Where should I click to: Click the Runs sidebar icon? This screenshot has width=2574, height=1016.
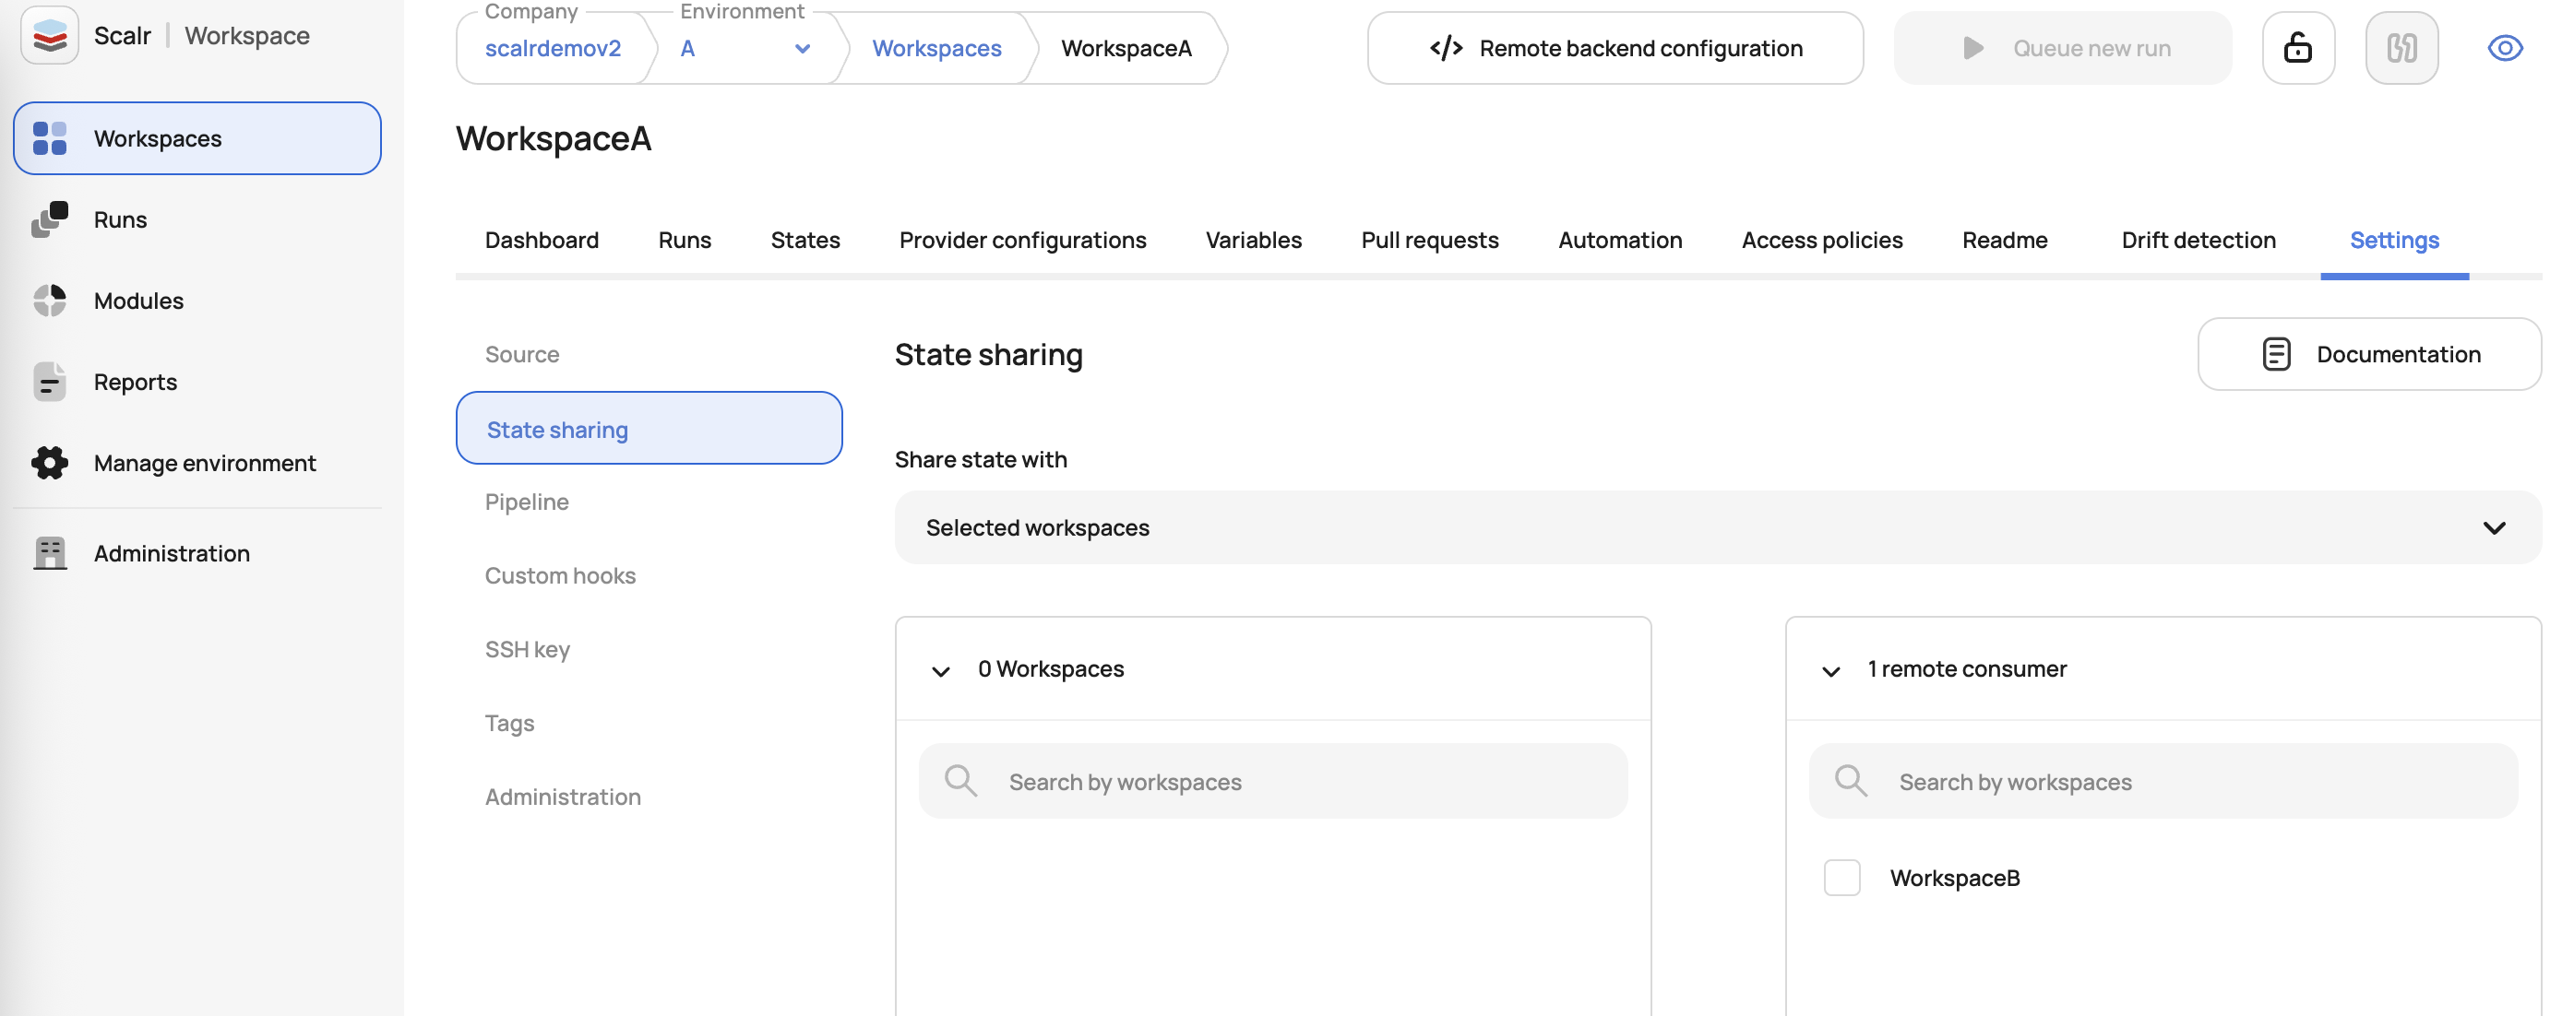[x=49, y=219]
